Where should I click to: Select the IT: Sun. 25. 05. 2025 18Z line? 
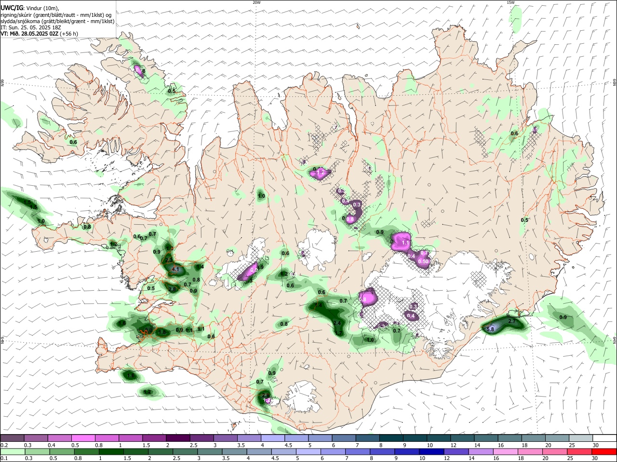30,27
